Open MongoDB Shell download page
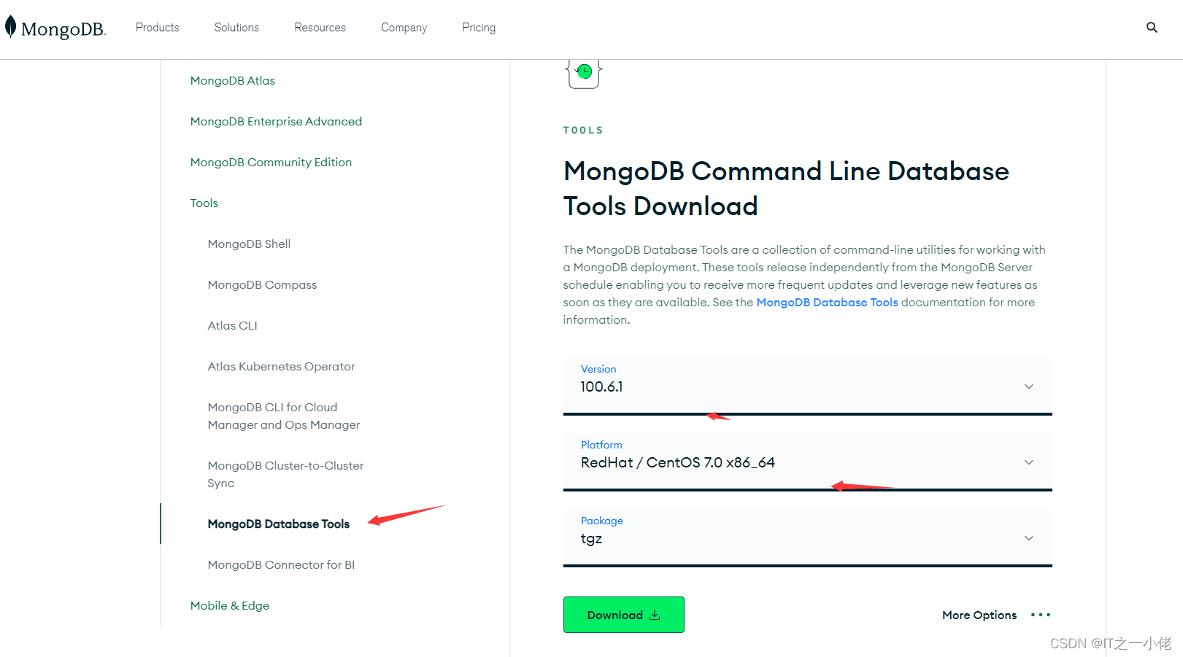The image size is (1183, 657). pyautogui.click(x=249, y=244)
